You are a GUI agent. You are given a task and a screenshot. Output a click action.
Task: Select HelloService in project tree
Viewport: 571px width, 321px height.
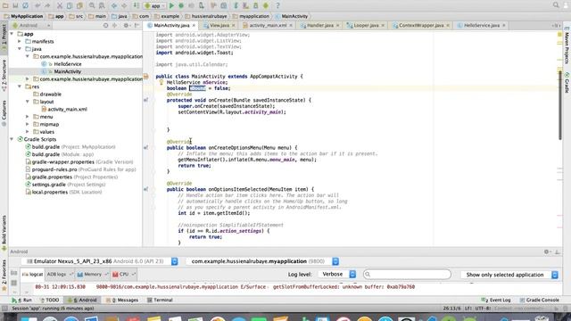(68, 64)
